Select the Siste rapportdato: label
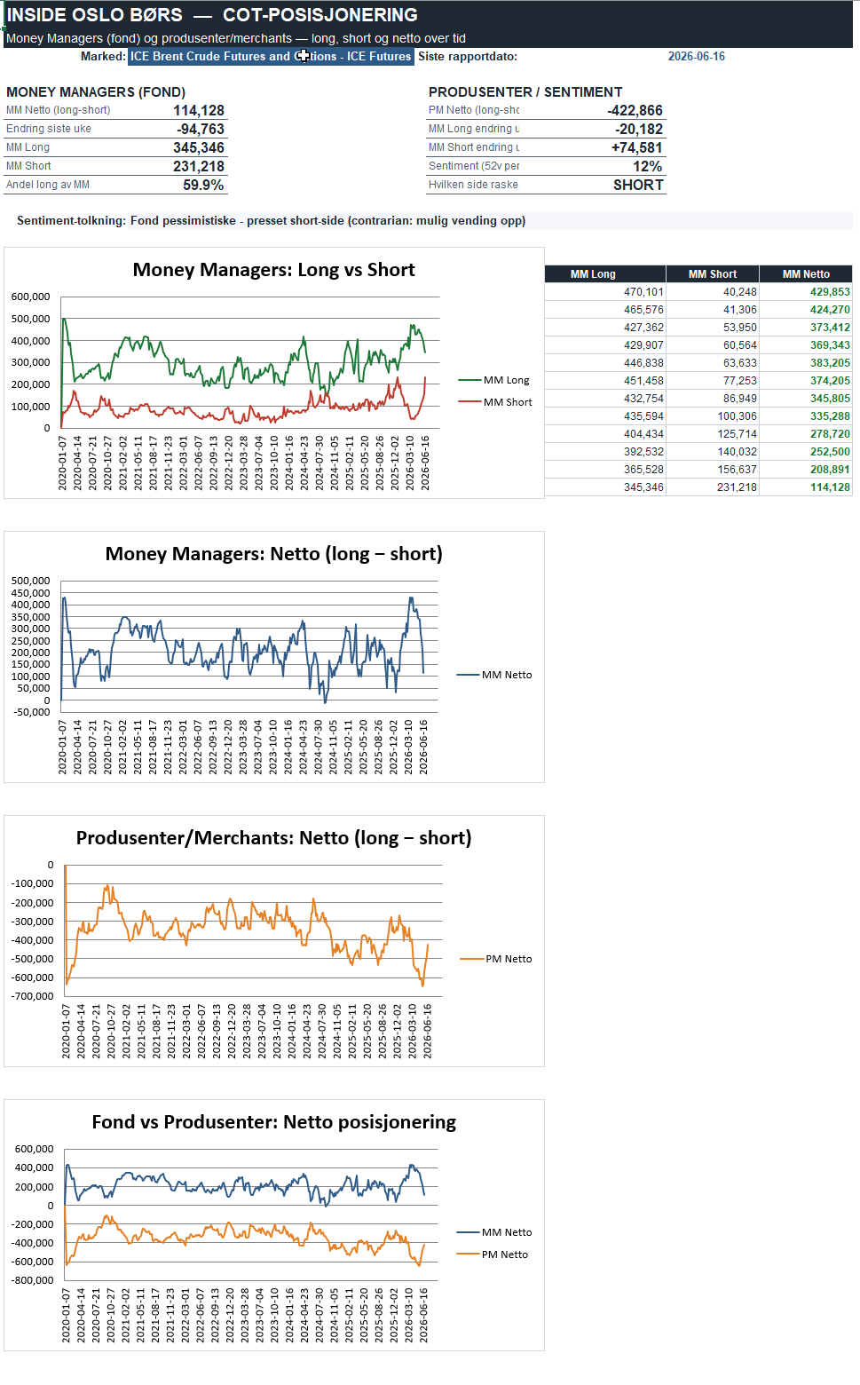 [x=468, y=56]
